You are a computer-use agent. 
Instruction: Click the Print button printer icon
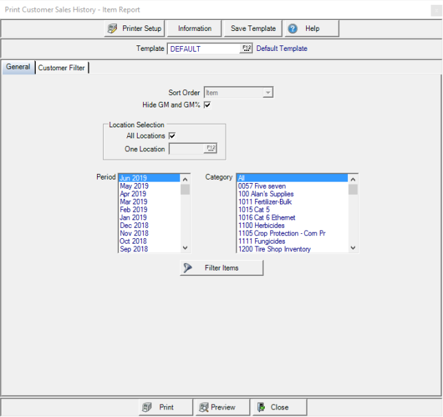147,407
